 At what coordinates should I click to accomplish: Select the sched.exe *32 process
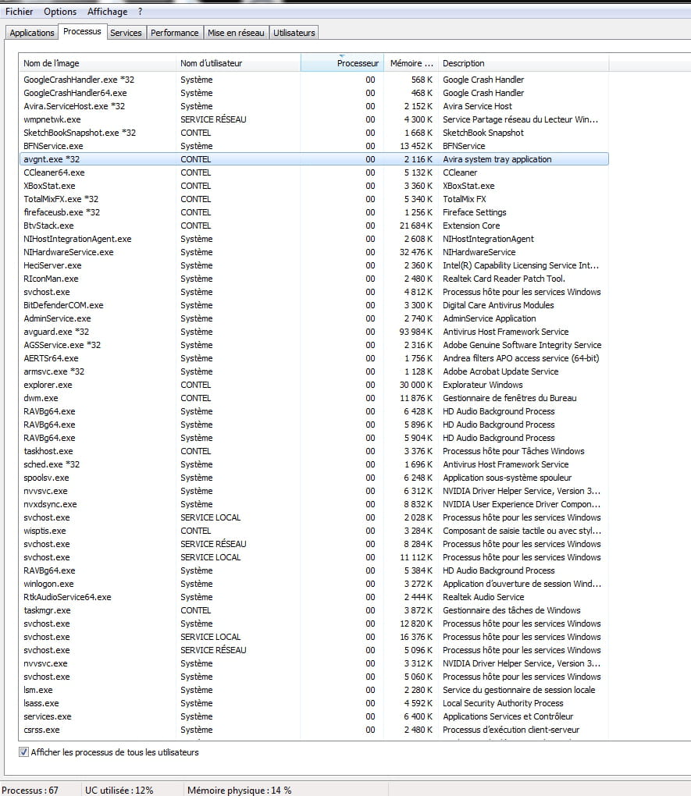pyautogui.click(x=314, y=464)
